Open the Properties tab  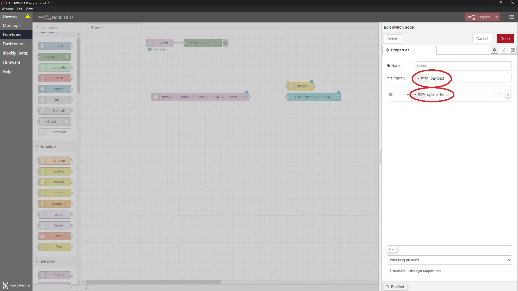pyautogui.click(x=409, y=50)
